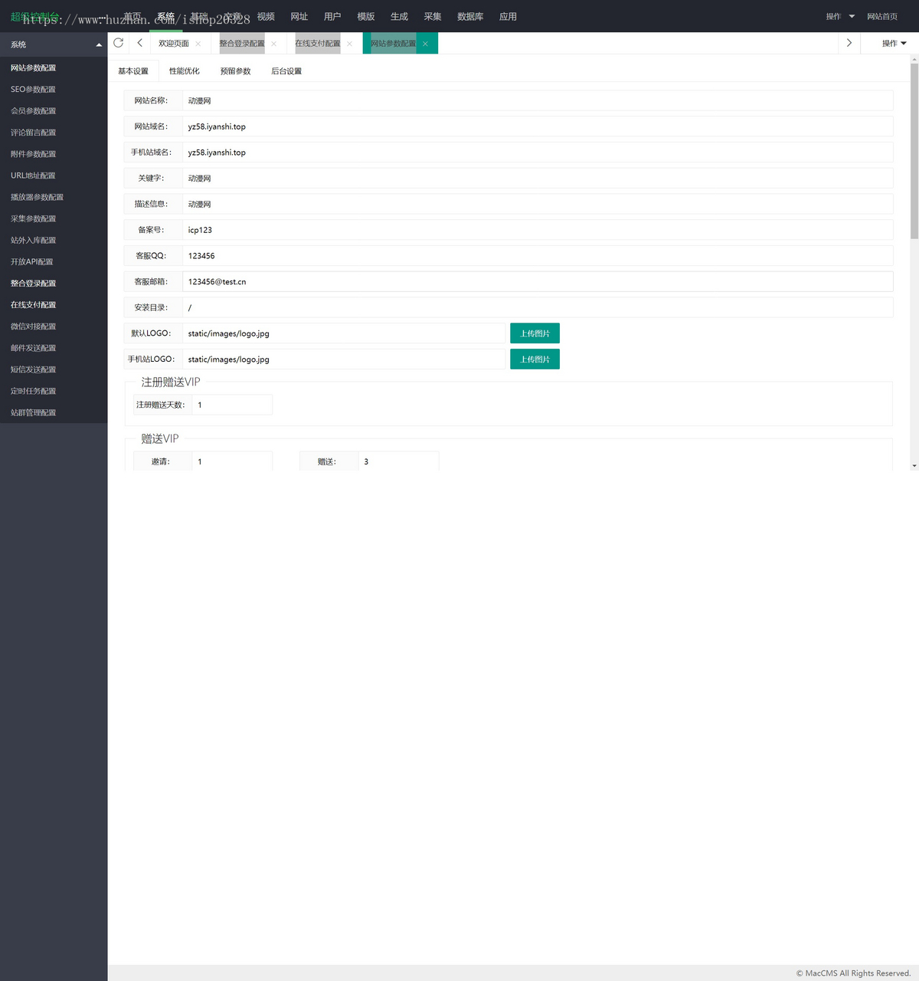Focus the 手机站域名 input field
Viewport: 919px width, 981px height.
point(538,153)
